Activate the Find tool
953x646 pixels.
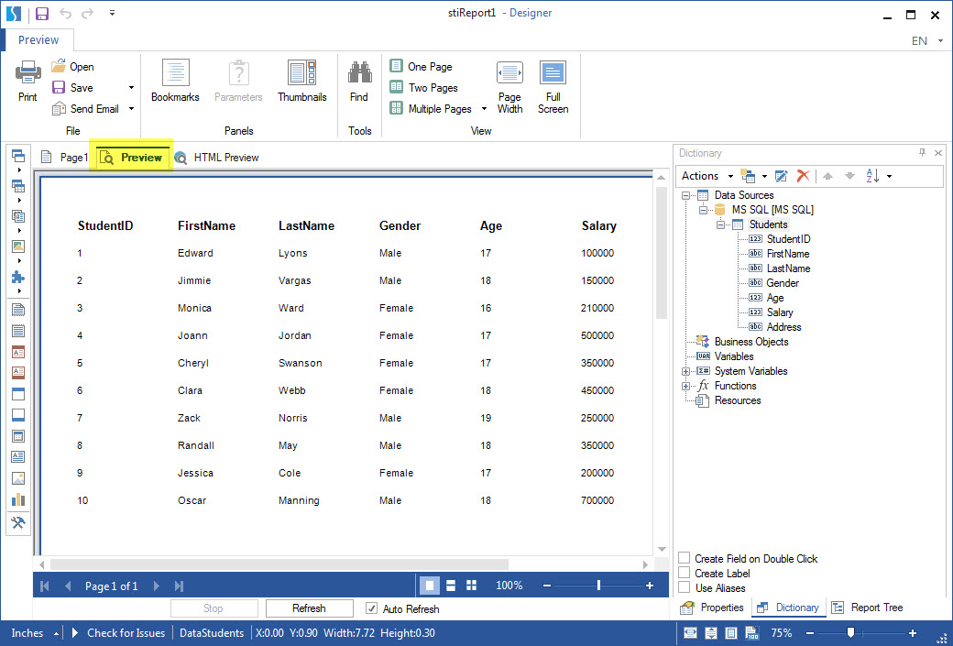point(359,82)
